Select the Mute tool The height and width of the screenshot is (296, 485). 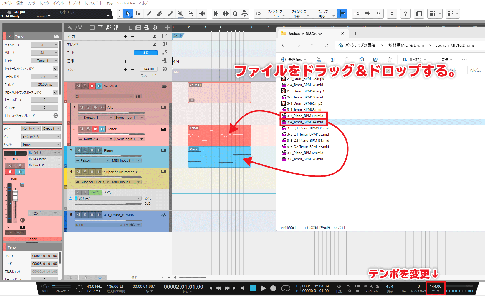[181, 14]
